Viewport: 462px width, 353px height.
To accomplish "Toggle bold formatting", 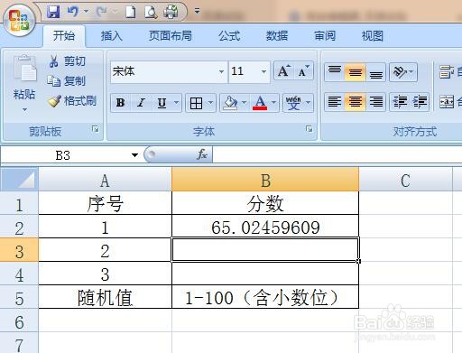I will pyautogui.click(x=121, y=103).
